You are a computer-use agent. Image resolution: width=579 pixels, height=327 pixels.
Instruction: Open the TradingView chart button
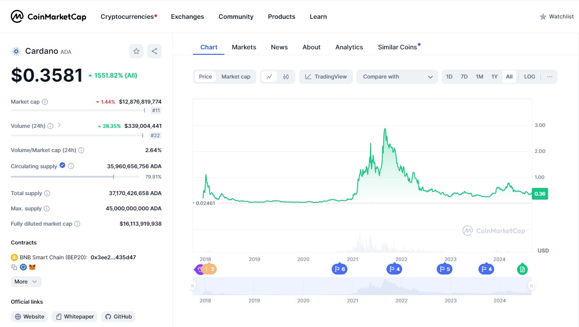[x=326, y=77]
